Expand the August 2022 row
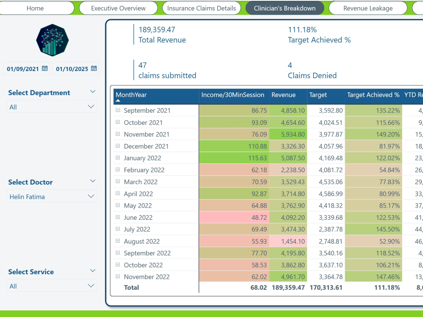Screen dimensions: 423x317 pos(118,241)
